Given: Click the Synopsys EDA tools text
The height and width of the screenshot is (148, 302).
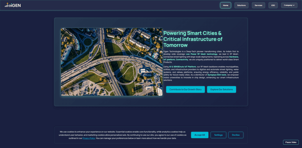Looking at the screenshot, I should [x=217, y=75].
